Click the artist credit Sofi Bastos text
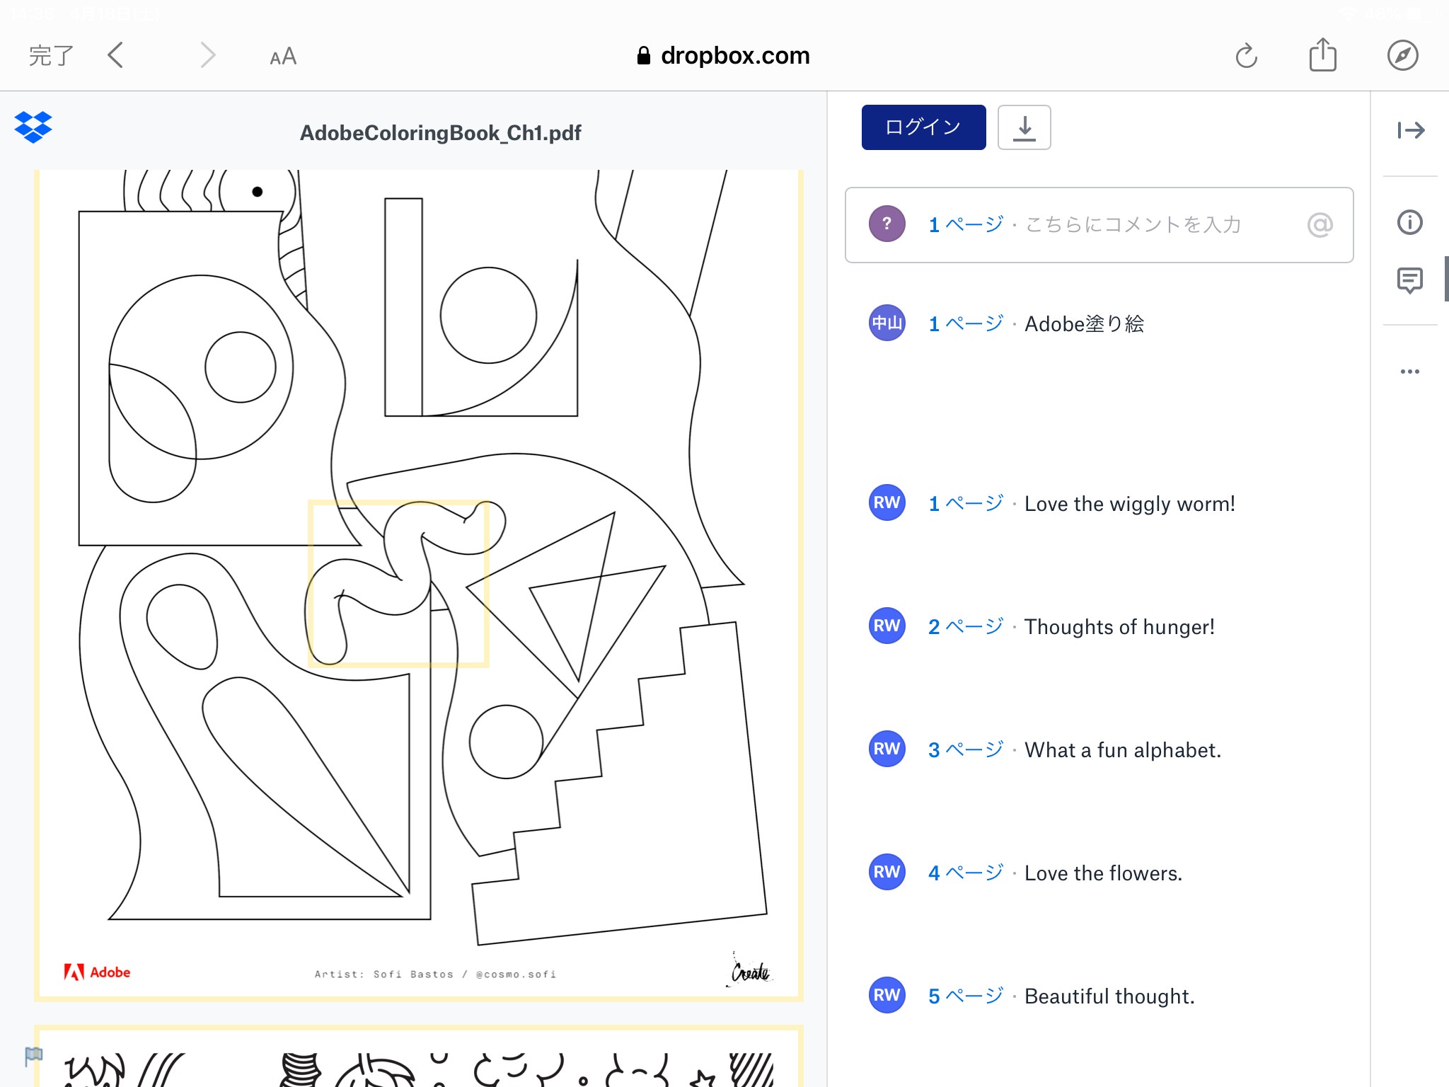Viewport: 1449px width, 1087px height. 435,974
